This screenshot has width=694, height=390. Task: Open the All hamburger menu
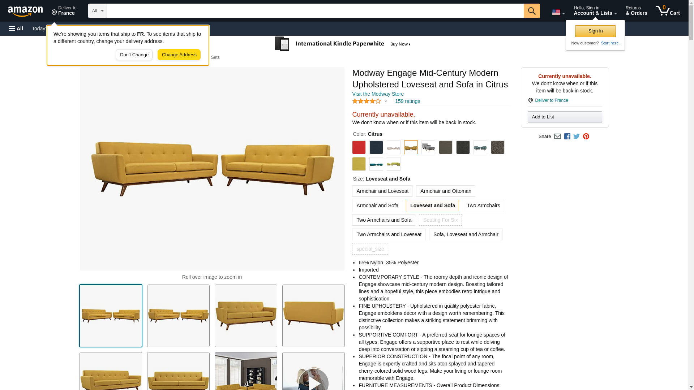(x=16, y=29)
